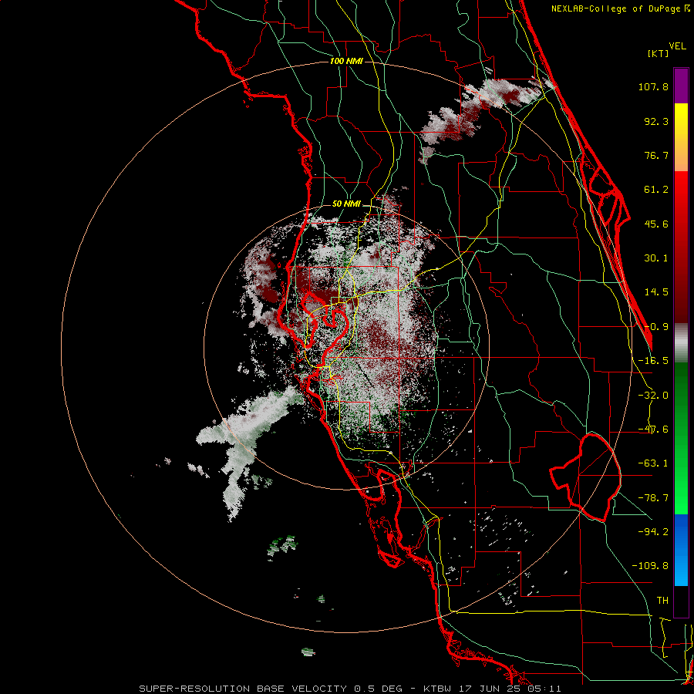Click the 107.8 legend value

(x=653, y=86)
